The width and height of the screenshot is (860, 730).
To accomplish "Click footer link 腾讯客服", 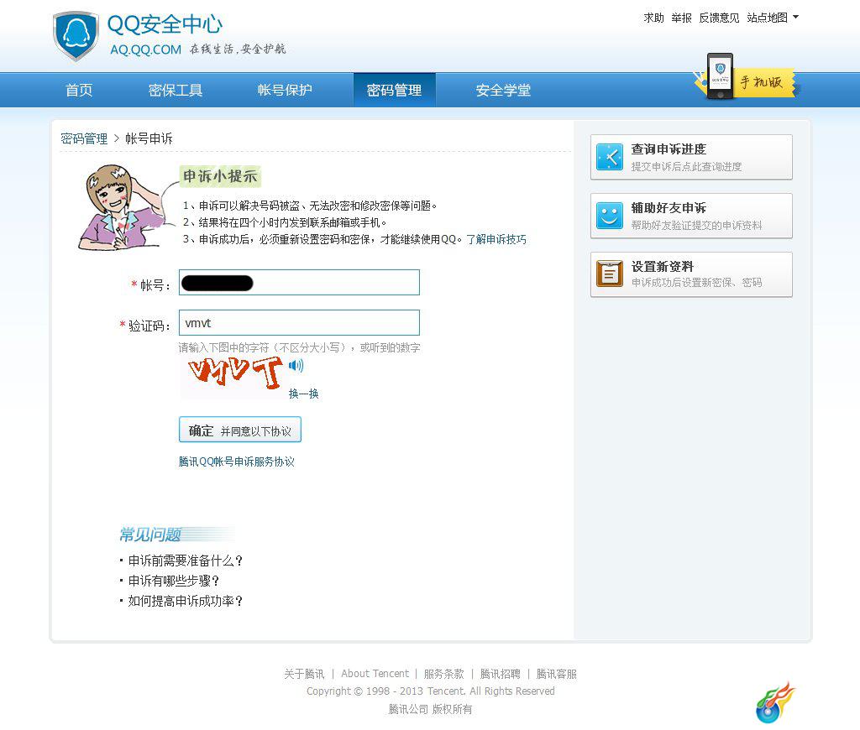I will 557,674.
